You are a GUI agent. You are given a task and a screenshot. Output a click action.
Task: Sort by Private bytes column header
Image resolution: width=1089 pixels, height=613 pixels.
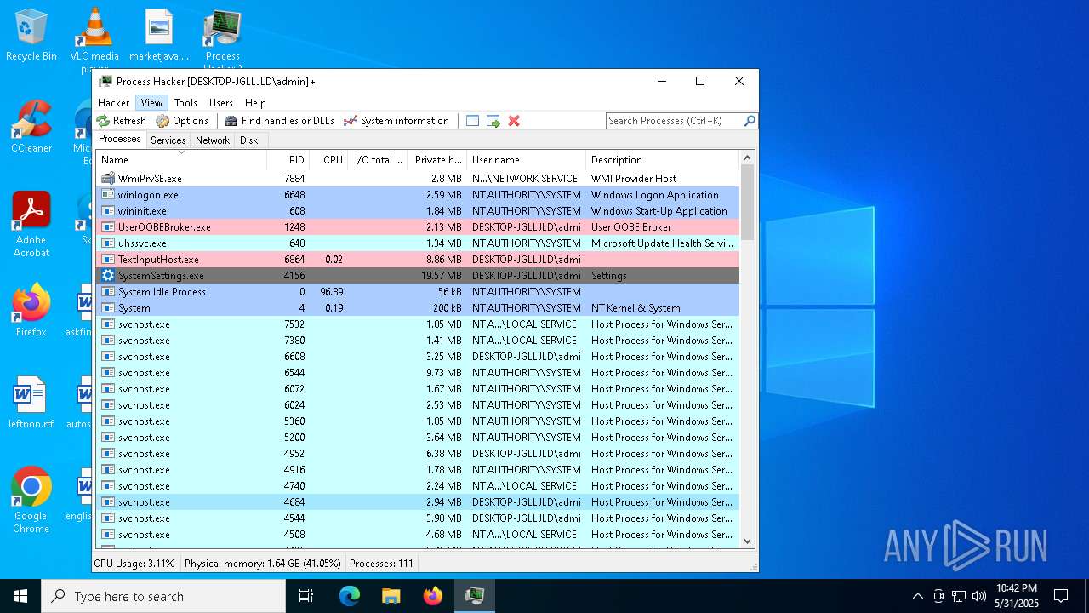(437, 160)
